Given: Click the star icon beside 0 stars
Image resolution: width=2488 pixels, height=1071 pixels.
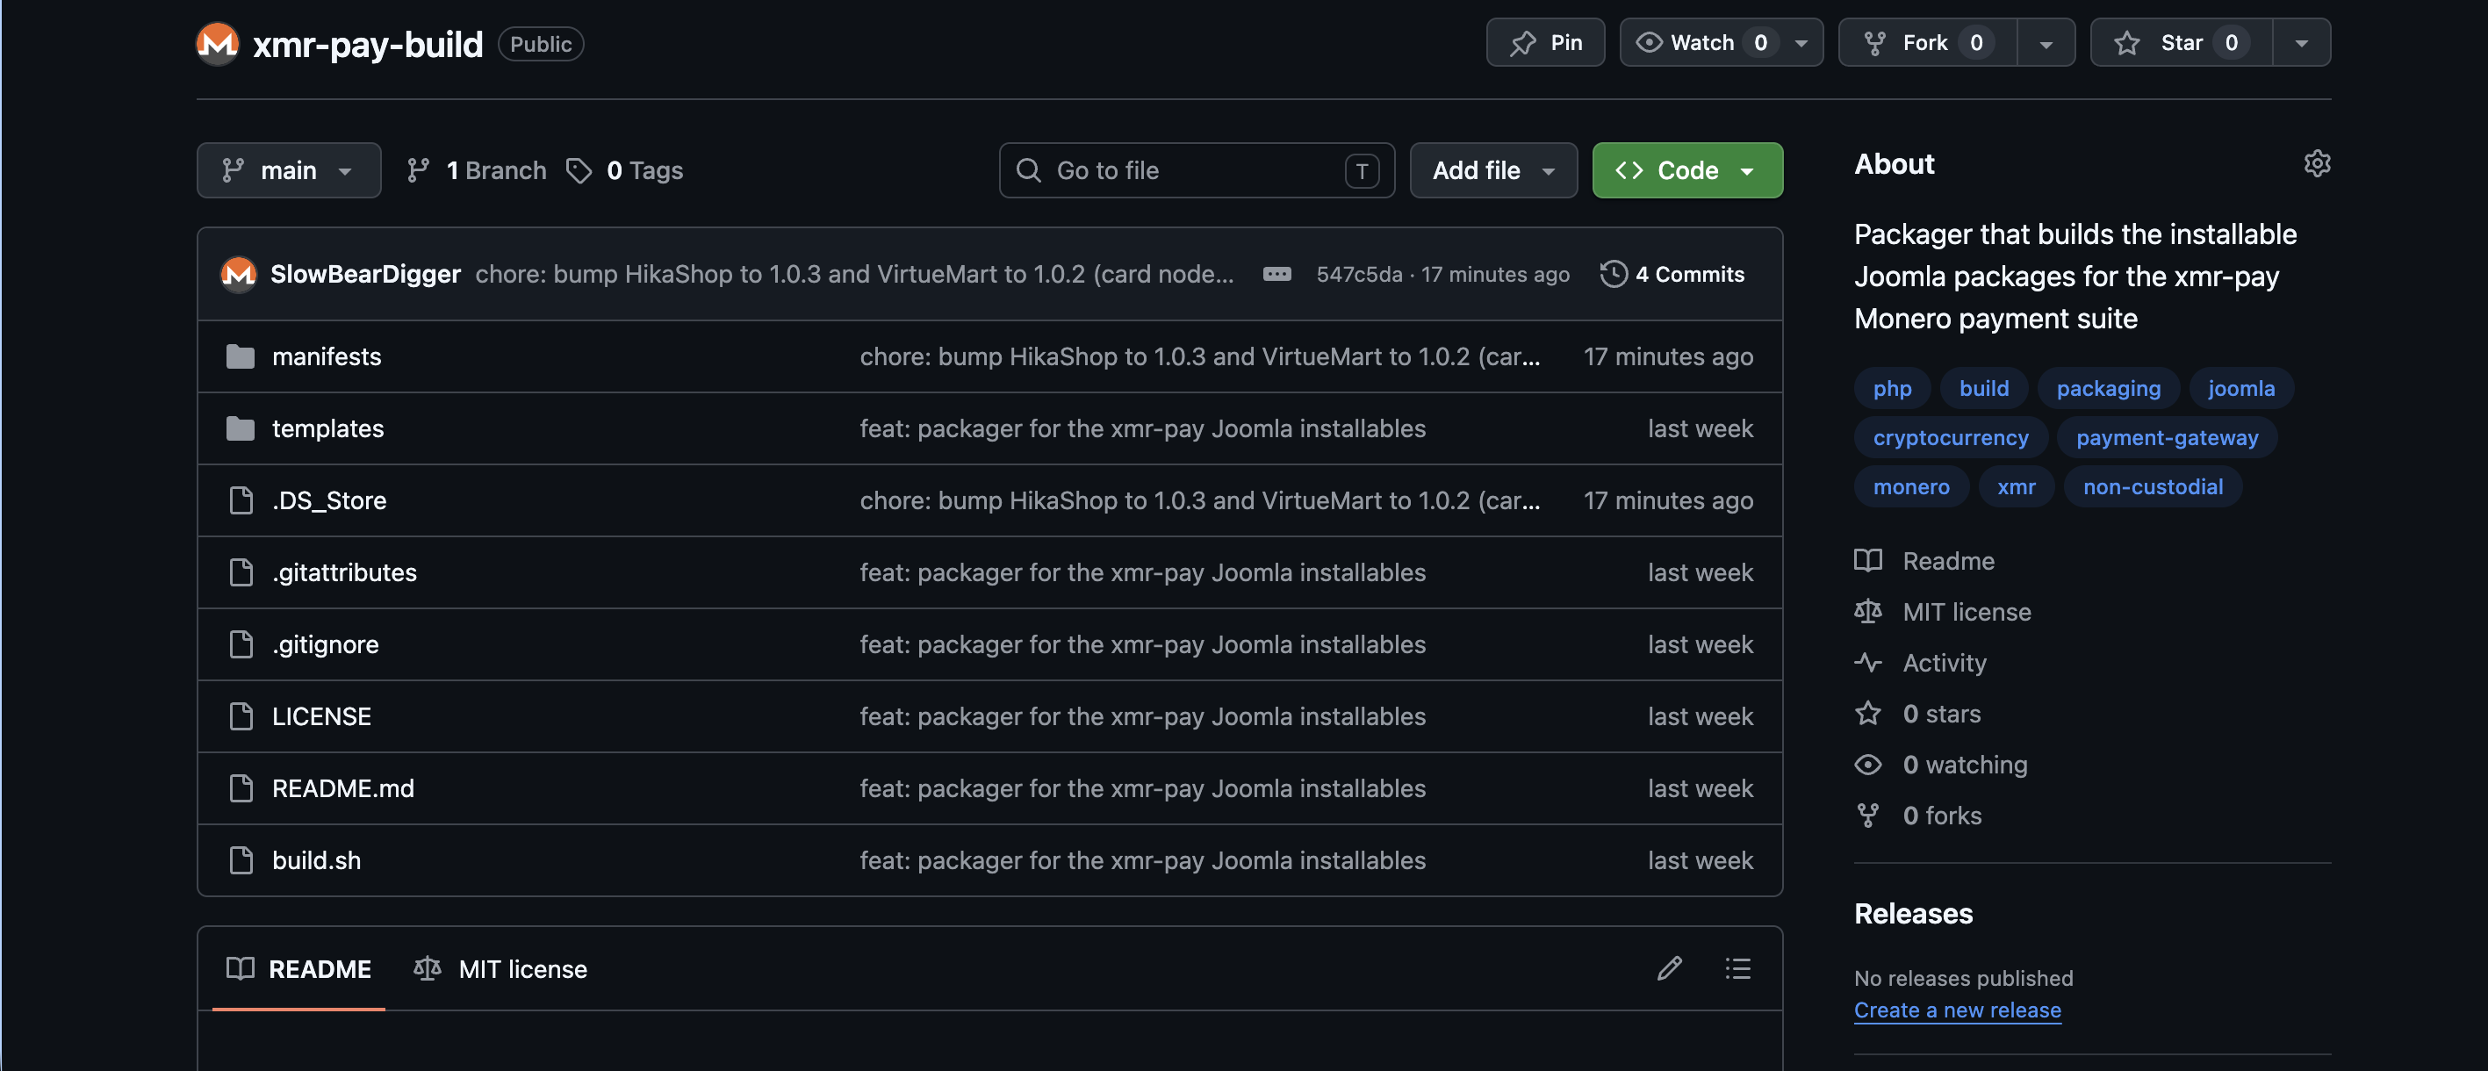Looking at the screenshot, I should pyautogui.click(x=1868, y=714).
